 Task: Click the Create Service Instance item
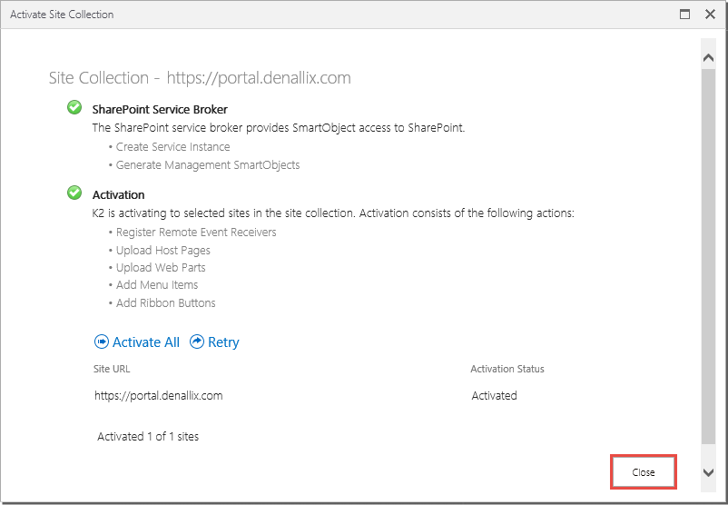172,147
